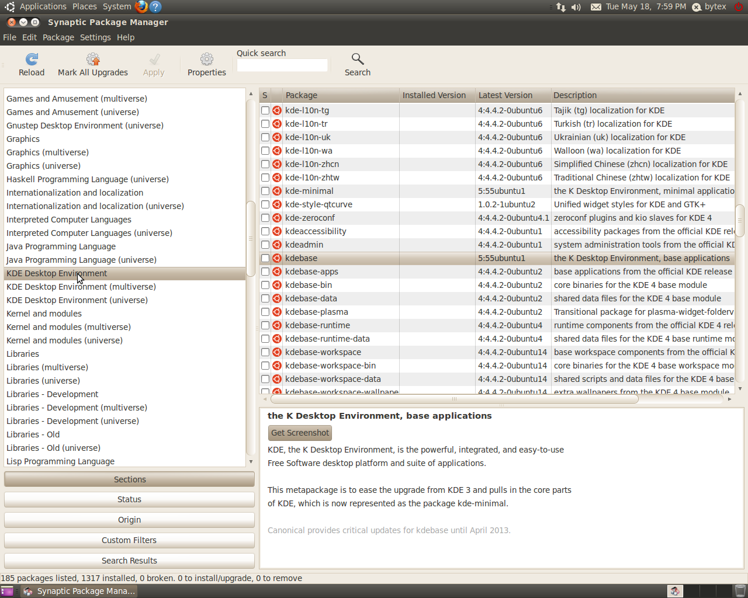748x598 pixels.
Task: Click the Reload toolbar icon
Action: [32, 59]
